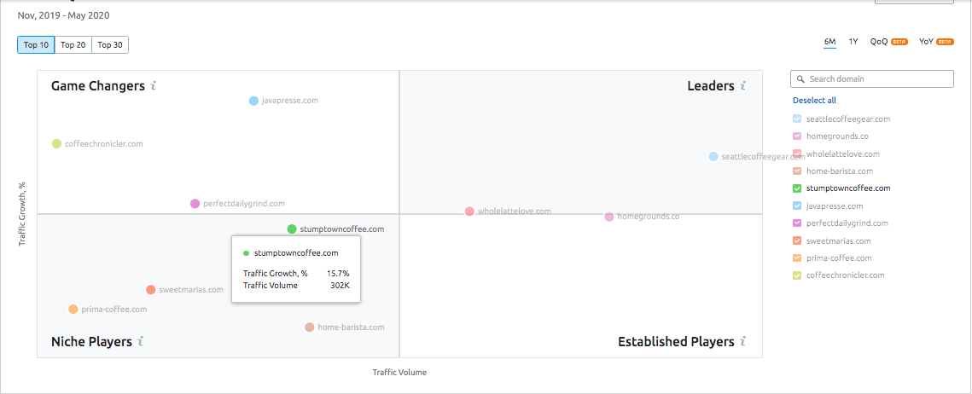Viewport: 972px width, 394px height.
Task: Choose the QoQ comparison
Action: [x=889, y=42]
